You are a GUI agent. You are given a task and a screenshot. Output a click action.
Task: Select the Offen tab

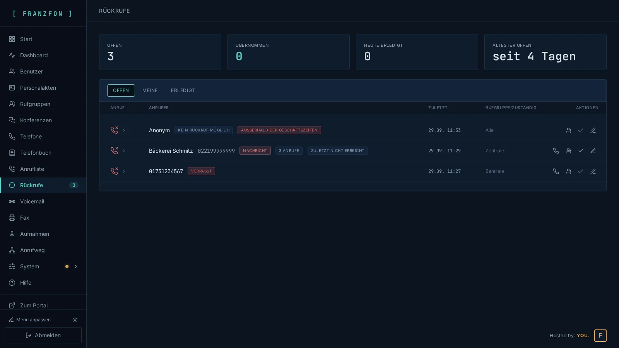pyautogui.click(x=121, y=90)
